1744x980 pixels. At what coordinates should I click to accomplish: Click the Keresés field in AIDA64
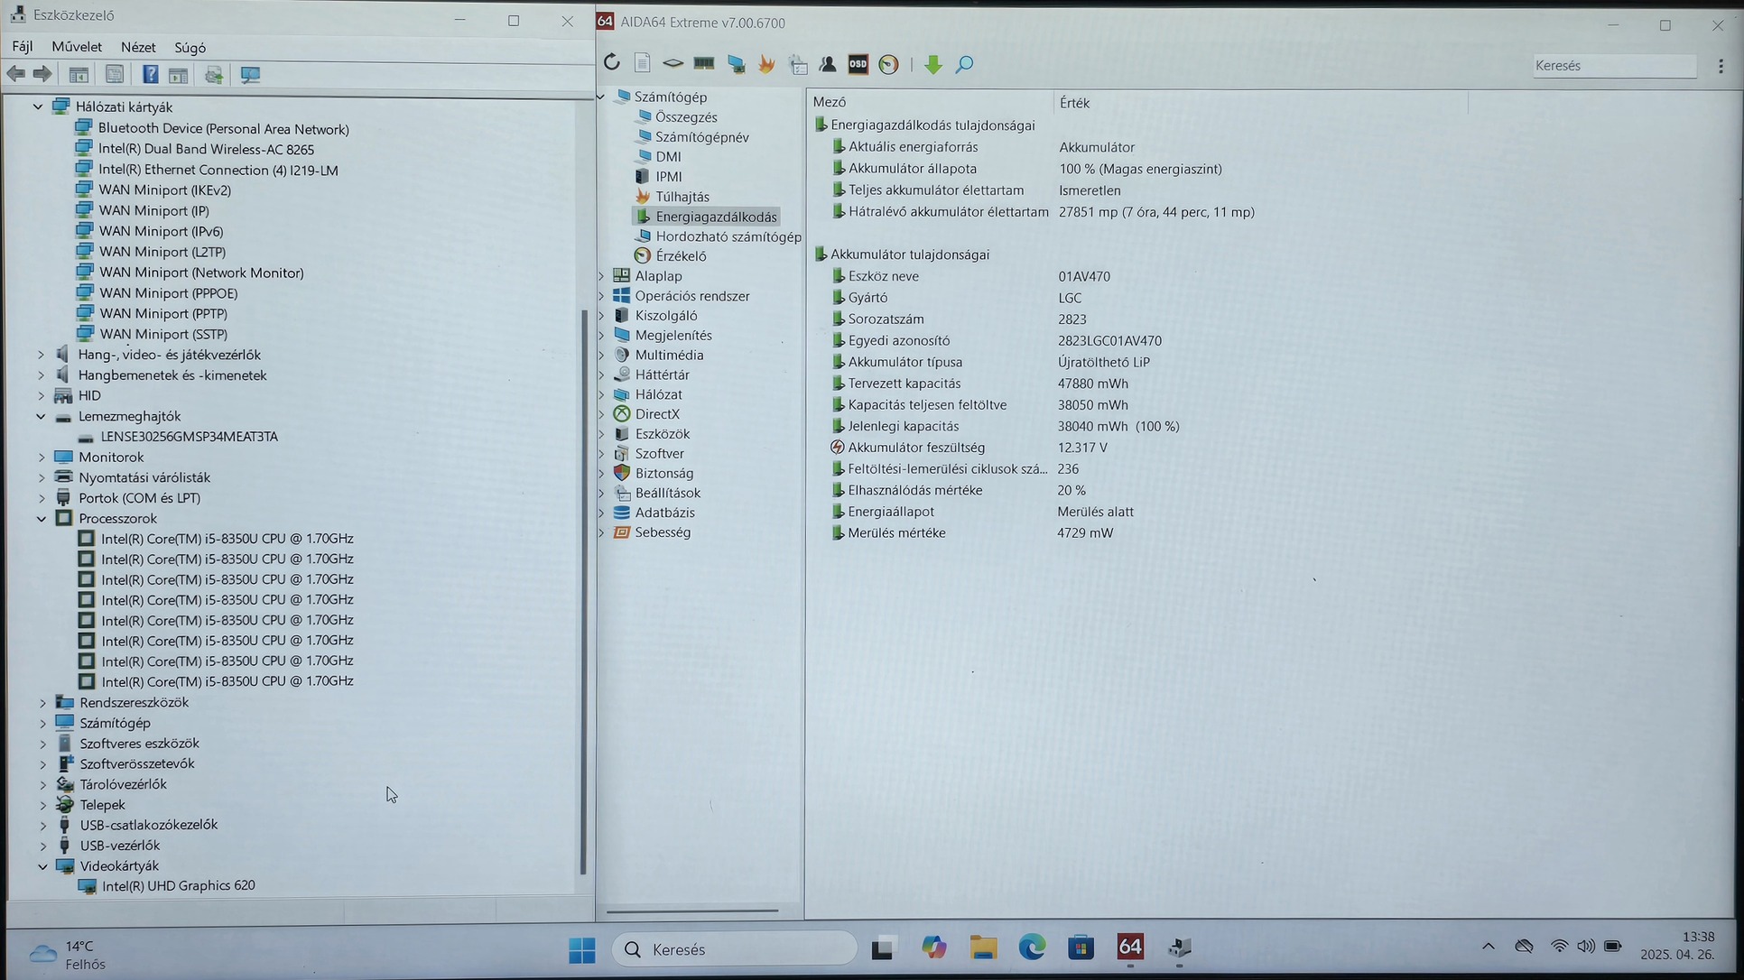click(1612, 66)
